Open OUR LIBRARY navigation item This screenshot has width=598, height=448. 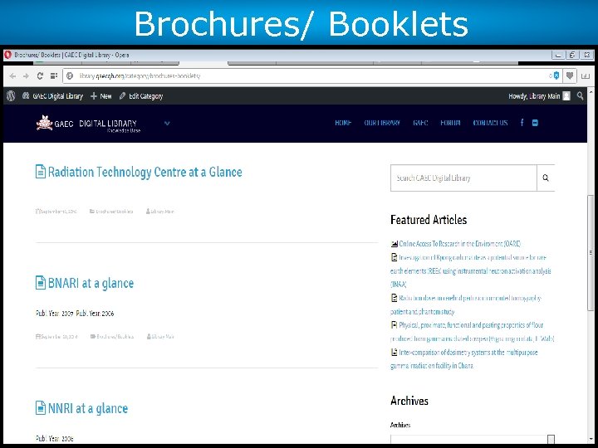382,123
